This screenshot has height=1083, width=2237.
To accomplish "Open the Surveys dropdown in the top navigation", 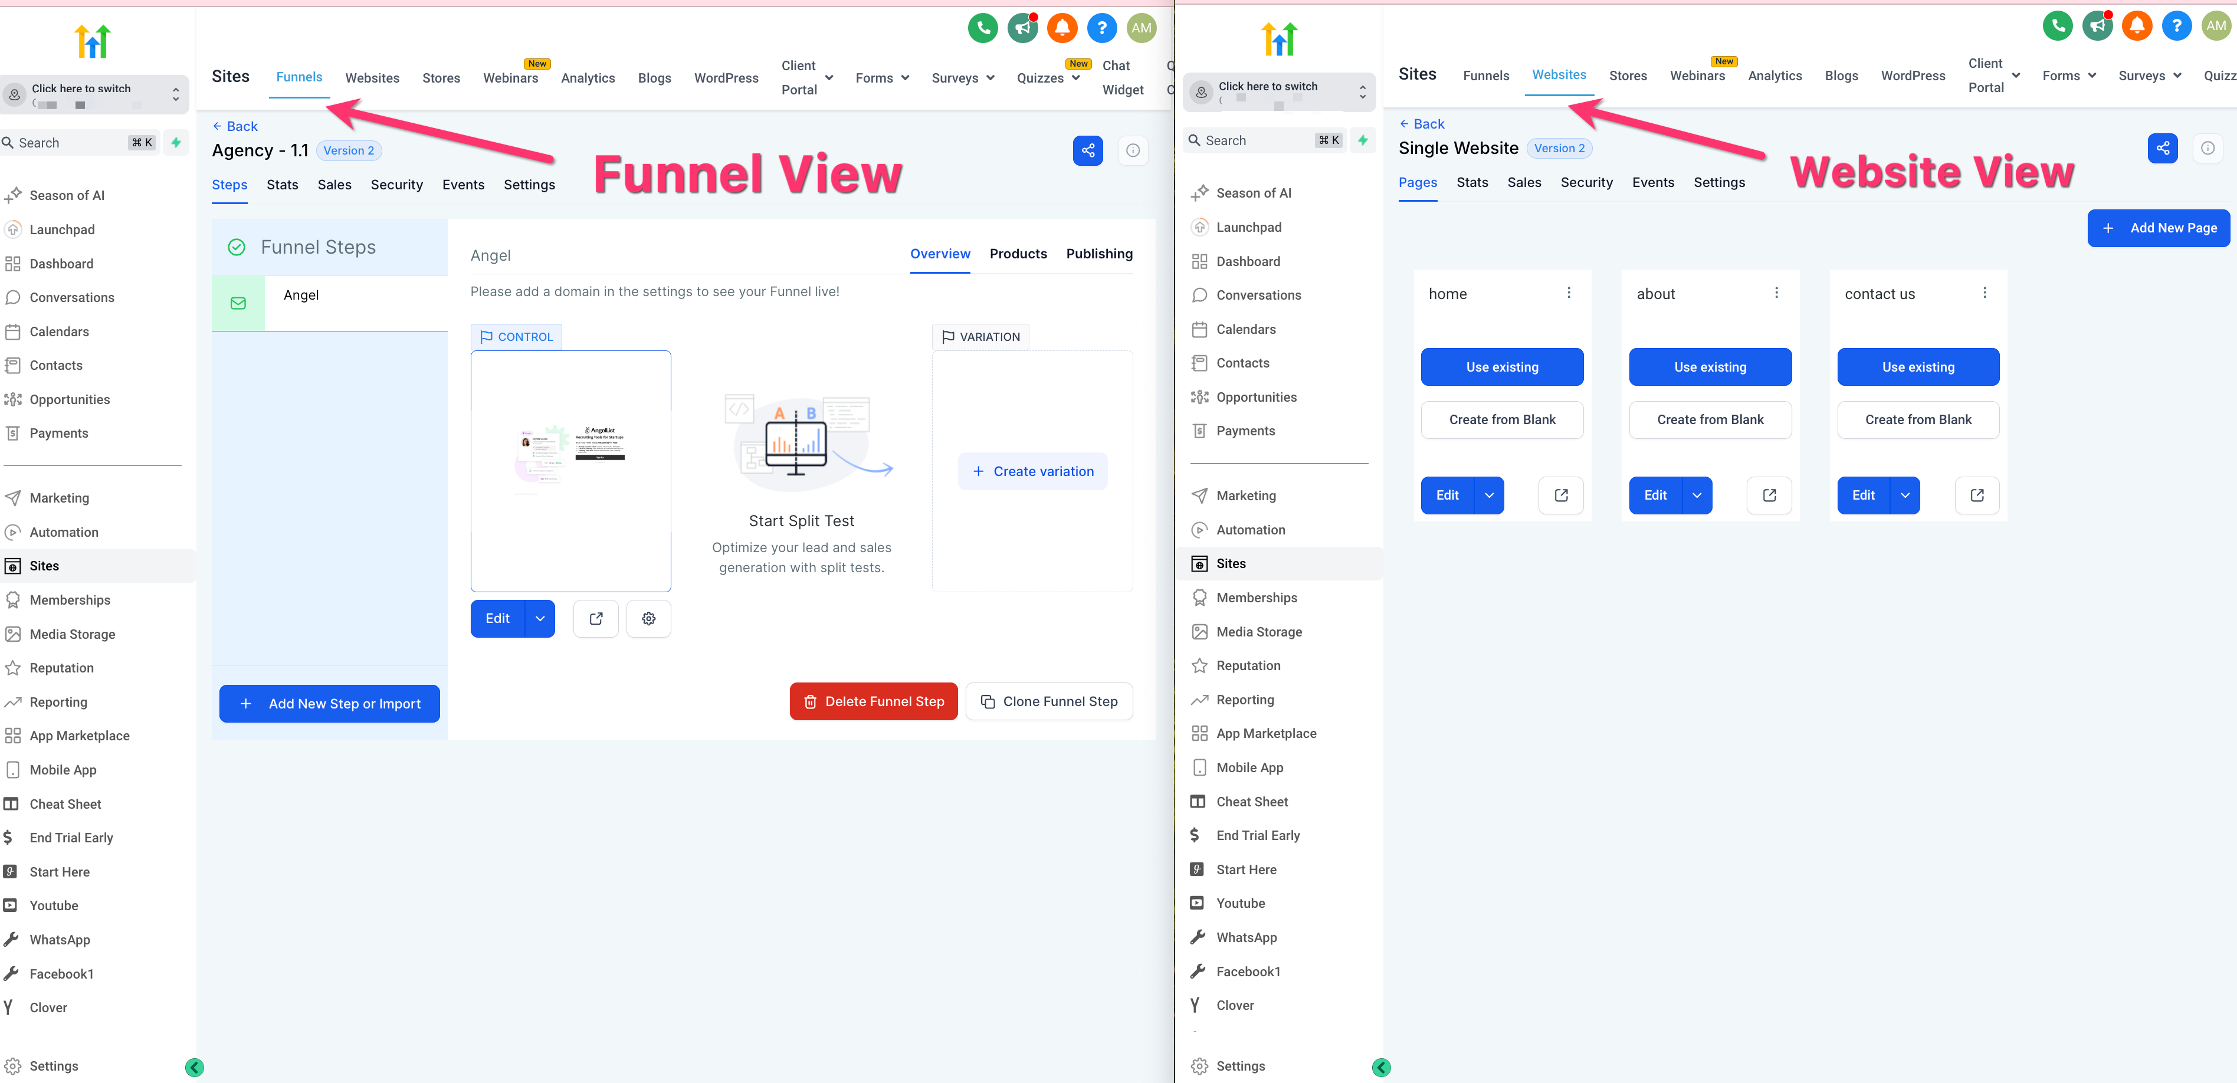I will coord(962,77).
